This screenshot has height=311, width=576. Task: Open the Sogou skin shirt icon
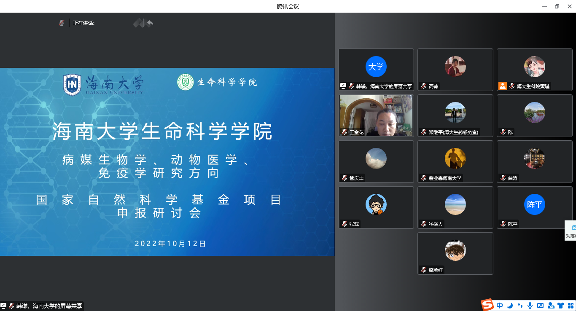click(x=560, y=306)
